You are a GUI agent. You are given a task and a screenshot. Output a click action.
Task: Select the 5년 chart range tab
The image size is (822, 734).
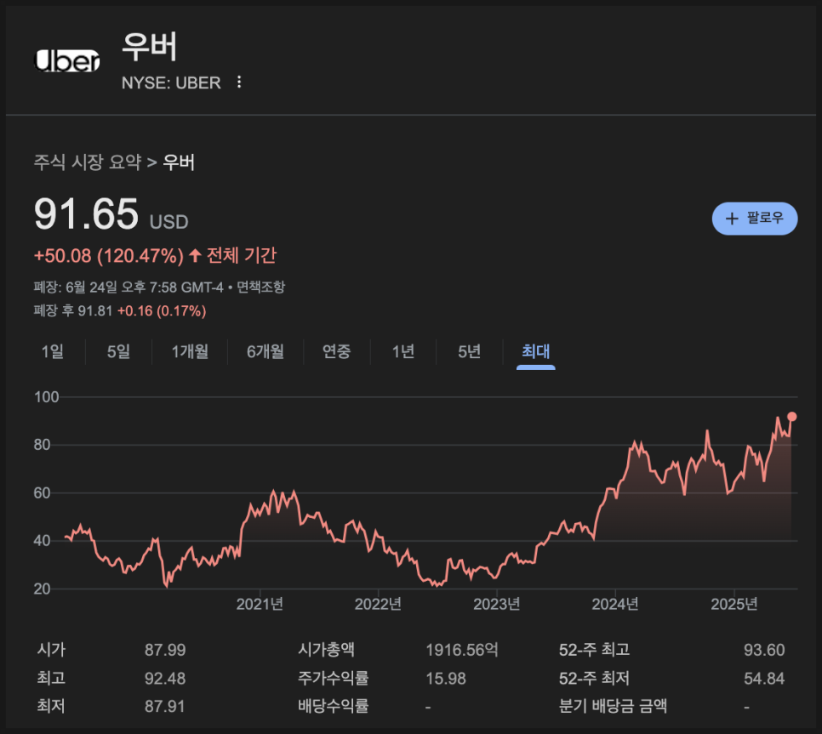tap(469, 351)
